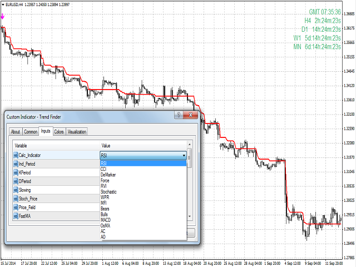This screenshot has height=267, width=356.
Task: Switch to the Colors tab
Action: click(59, 132)
